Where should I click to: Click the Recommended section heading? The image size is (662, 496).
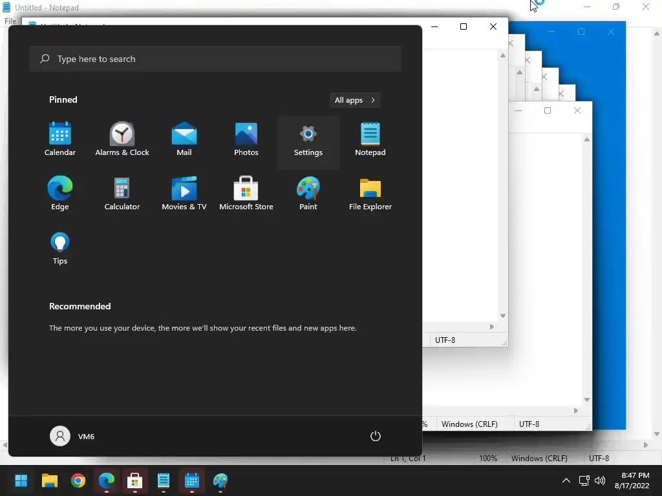(80, 306)
